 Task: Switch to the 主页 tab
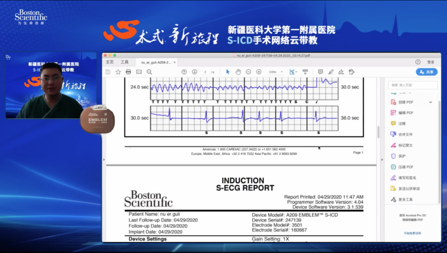tap(110, 62)
